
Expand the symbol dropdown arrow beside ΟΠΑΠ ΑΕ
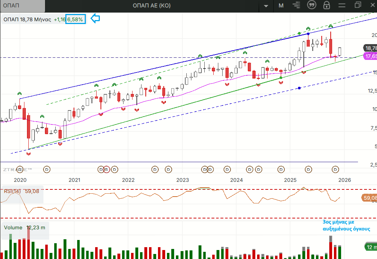(x=266, y=6)
